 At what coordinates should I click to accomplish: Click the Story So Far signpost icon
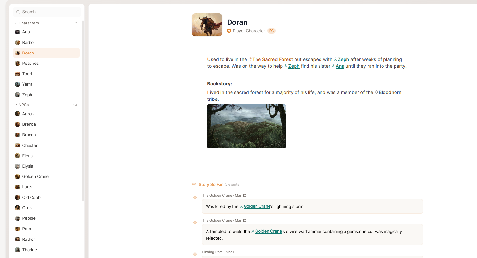(194, 184)
